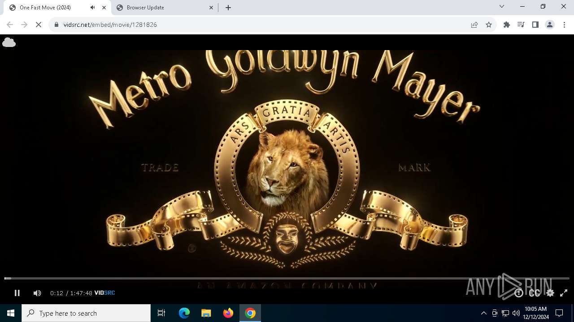Close the Browser Update tab
The height and width of the screenshot is (322, 574).
211,8
